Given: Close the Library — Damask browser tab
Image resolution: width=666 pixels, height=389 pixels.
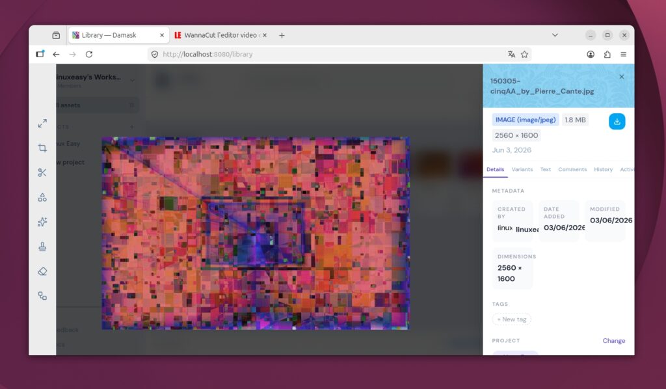Looking at the screenshot, I should pyautogui.click(x=162, y=35).
